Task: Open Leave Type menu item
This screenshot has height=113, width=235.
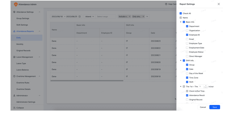Action: pos(21,63)
